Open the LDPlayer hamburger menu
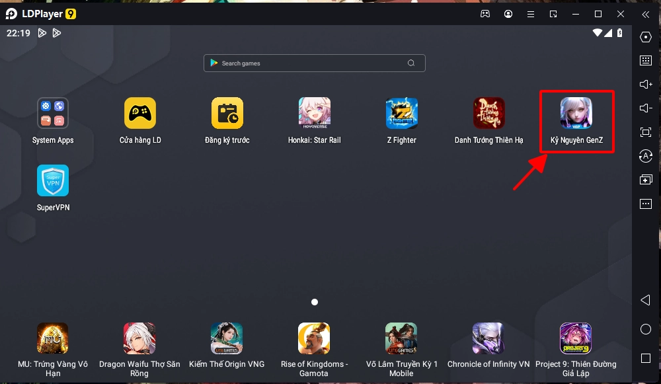The height and width of the screenshot is (384, 661). coord(531,15)
